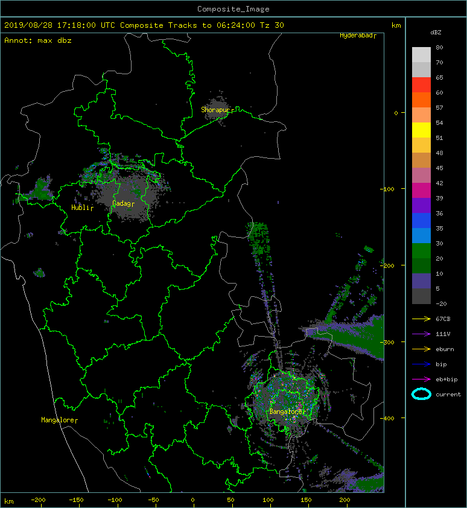Select the Shorapur city label
The width and height of the screenshot is (467, 508).
pyautogui.click(x=217, y=110)
